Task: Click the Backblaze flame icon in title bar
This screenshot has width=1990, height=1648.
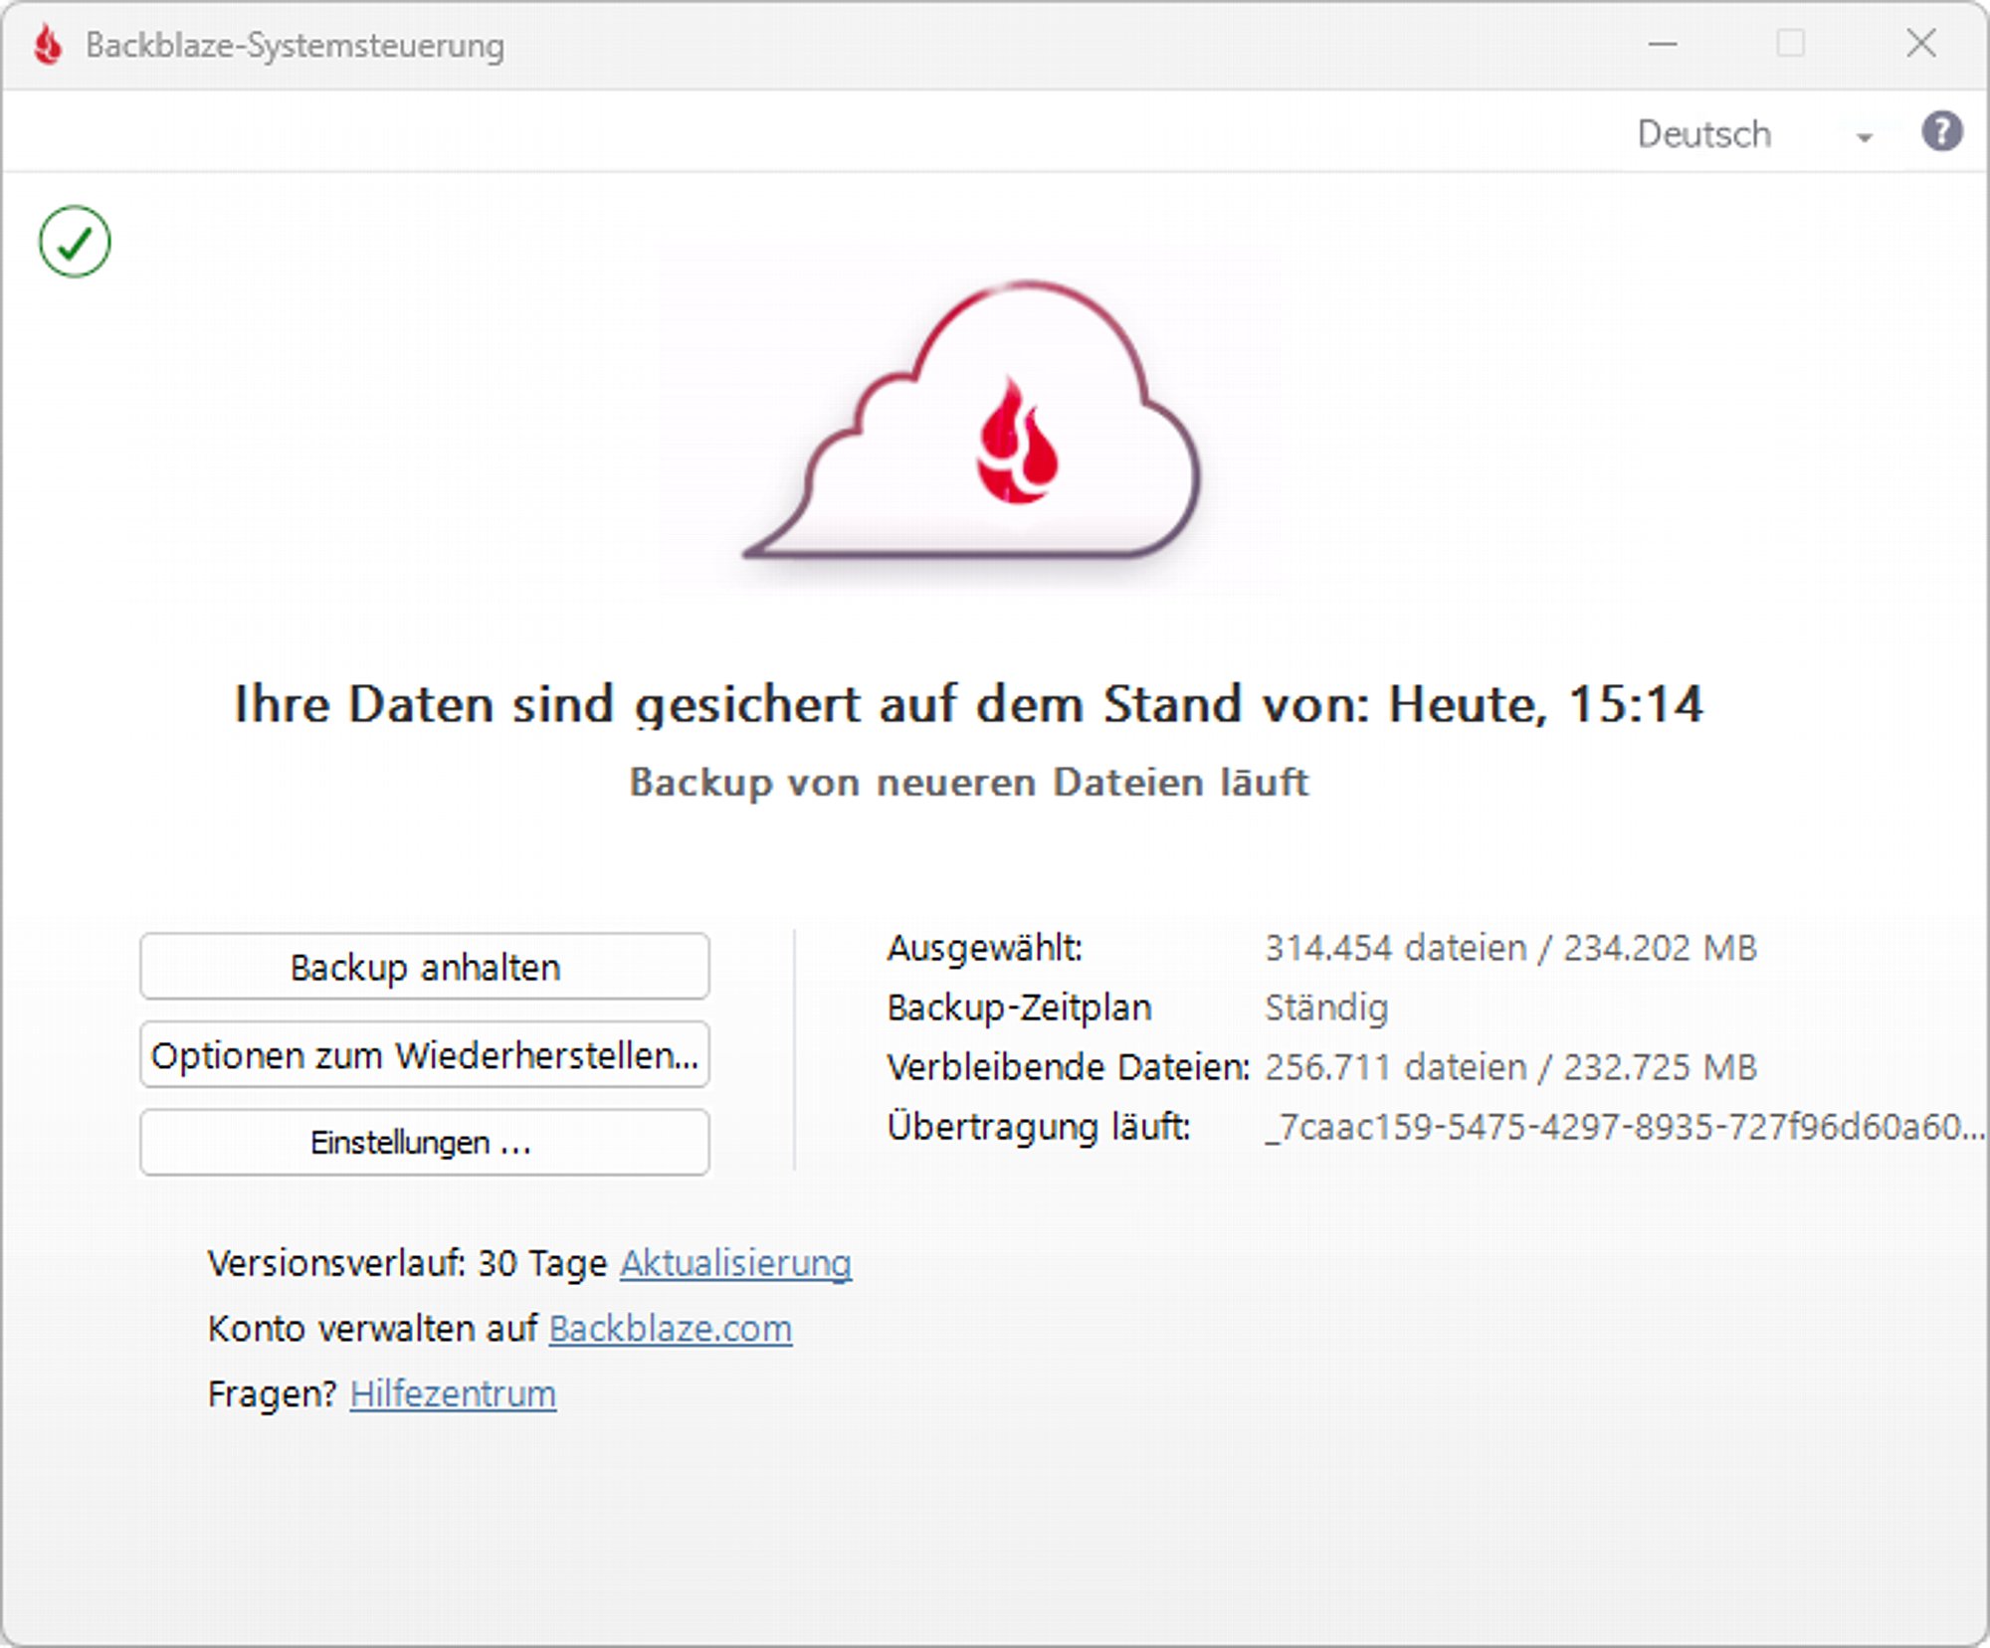Action: click(x=47, y=45)
